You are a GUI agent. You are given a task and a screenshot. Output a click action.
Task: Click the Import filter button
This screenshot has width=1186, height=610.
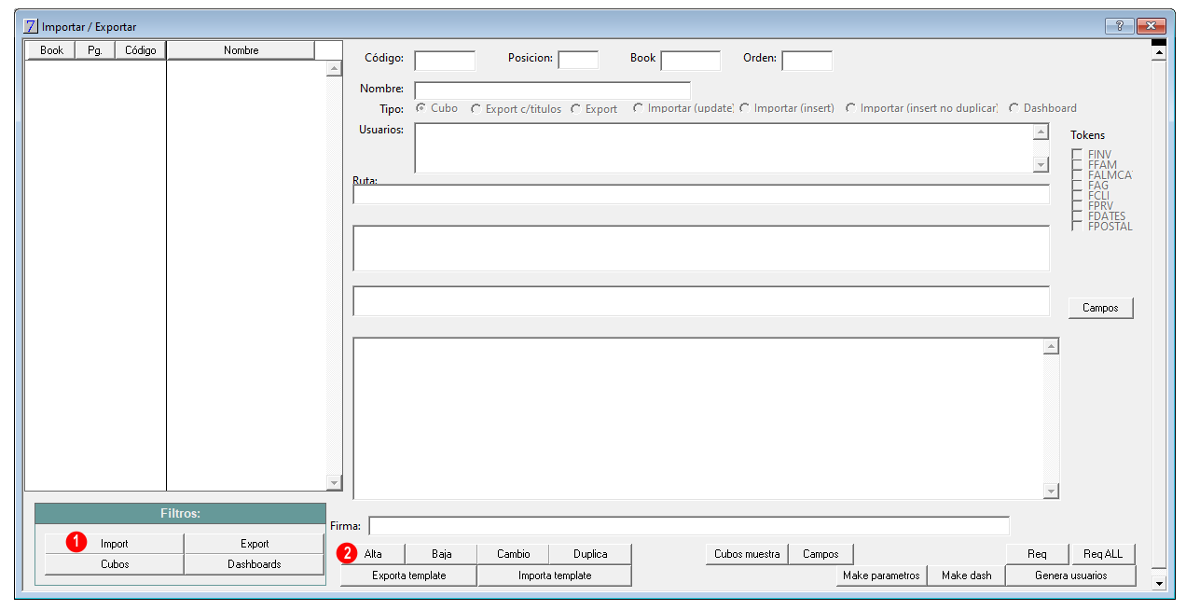(x=114, y=544)
